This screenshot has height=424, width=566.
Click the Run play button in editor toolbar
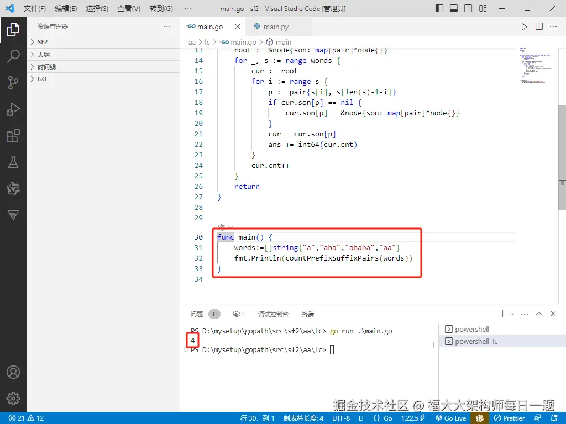(x=524, y=26)
